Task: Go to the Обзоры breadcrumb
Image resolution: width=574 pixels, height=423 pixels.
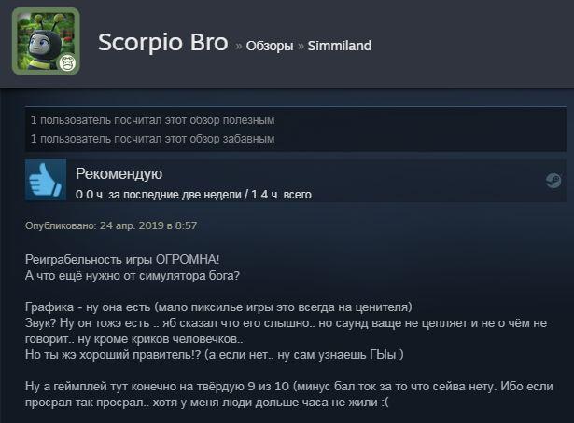Action: (270, 46)
